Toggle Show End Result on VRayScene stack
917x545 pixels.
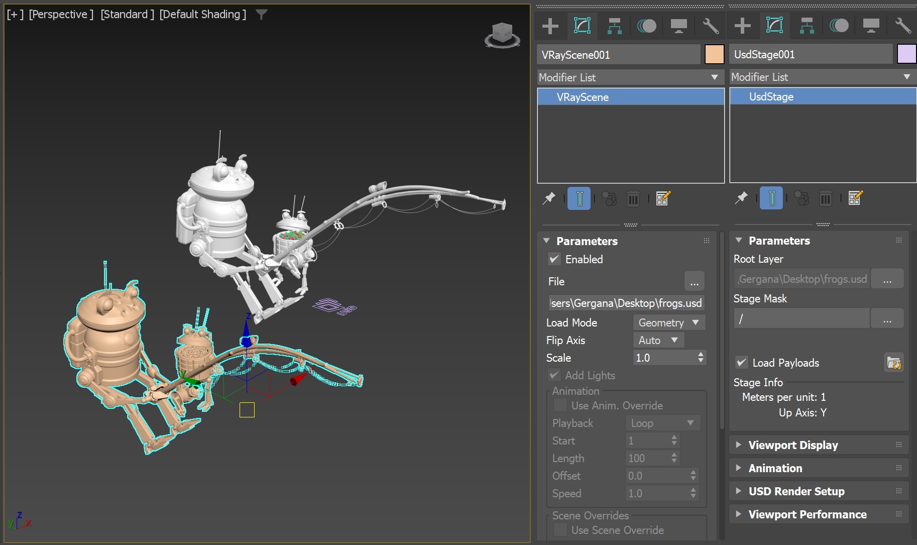[579, 198]
